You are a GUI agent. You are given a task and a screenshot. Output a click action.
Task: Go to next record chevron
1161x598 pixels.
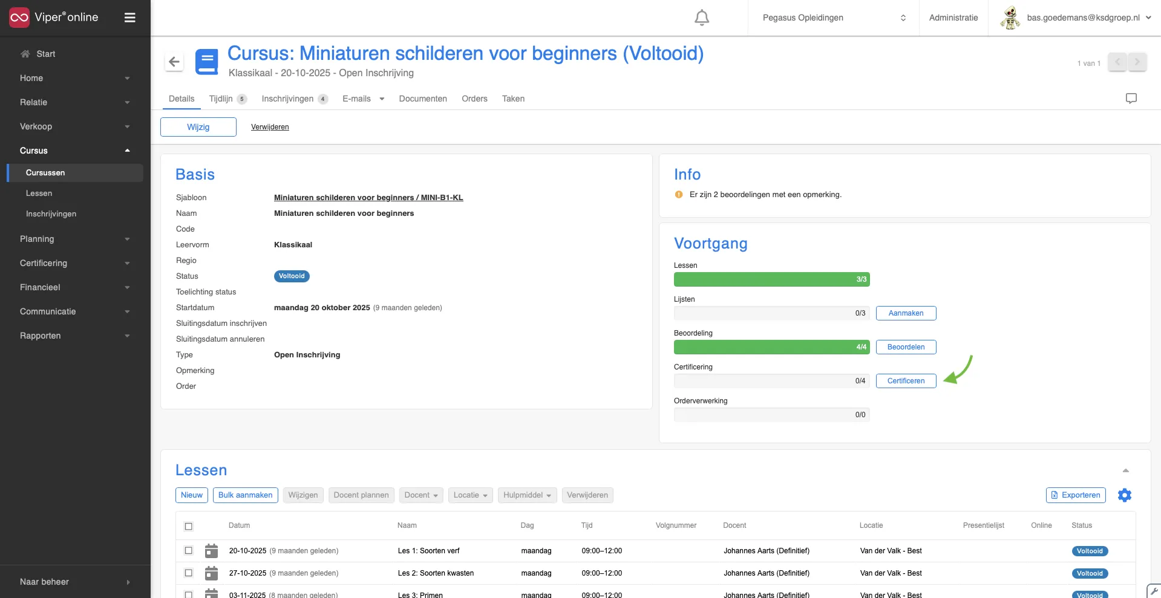click(1137, 62)
